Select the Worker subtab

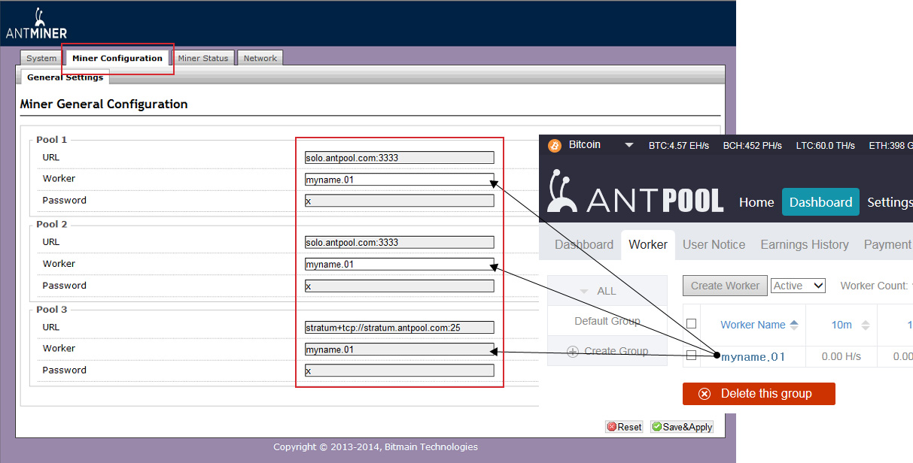[x=648, y=244]
